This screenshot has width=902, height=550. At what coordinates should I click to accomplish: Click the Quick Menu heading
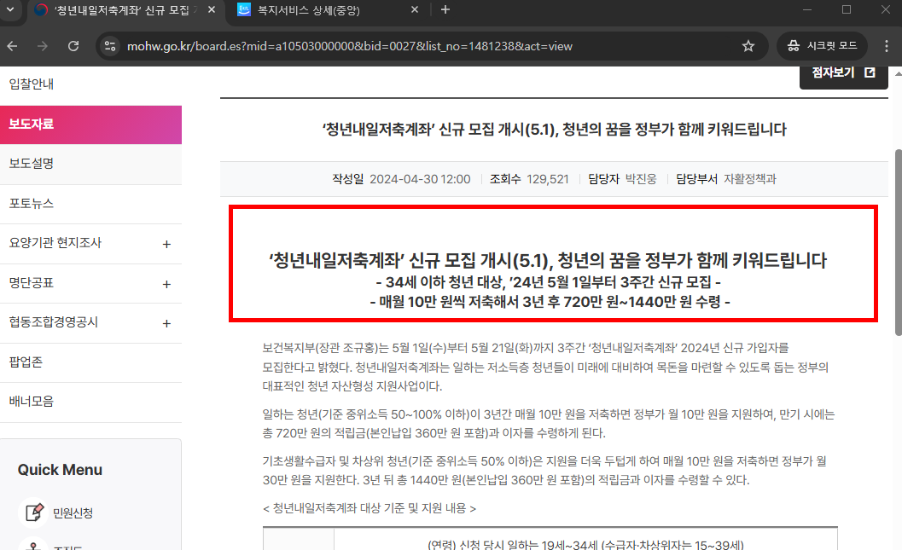click(60, 470)
